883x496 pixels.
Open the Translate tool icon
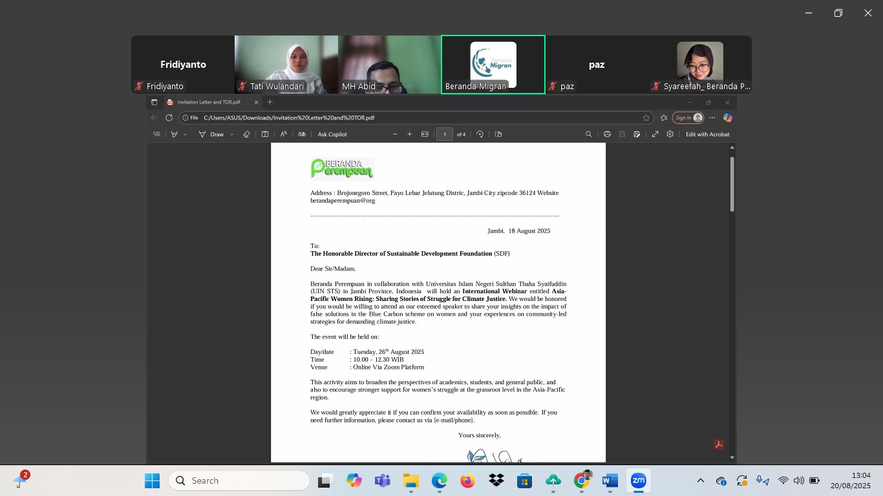[x=301, y=134]
